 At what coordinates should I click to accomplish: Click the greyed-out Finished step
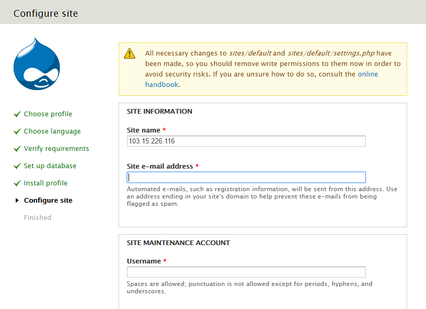[37, 218]
